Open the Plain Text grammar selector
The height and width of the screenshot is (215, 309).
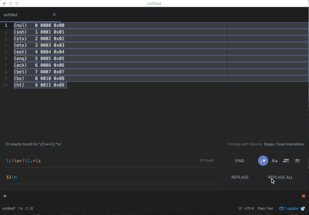265,209
